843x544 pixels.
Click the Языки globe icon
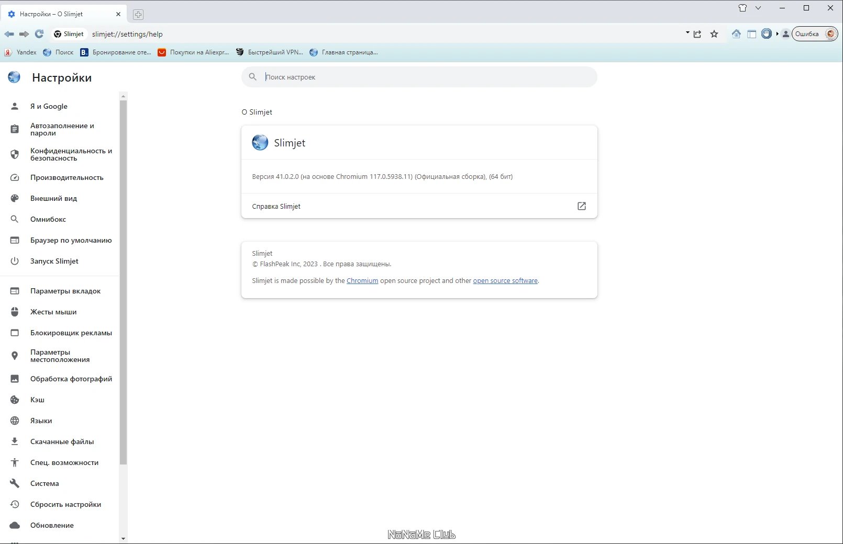coord(15,421)
